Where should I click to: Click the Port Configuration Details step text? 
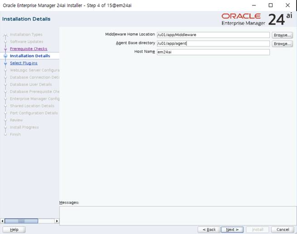pyautogui.click(x=34, y=113)
